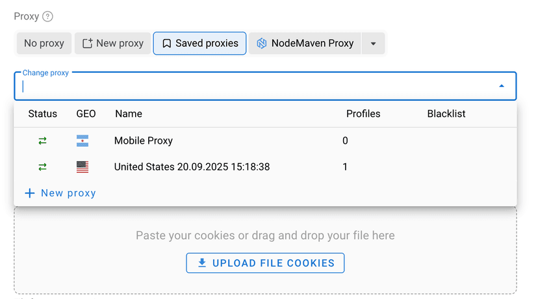
Task: Click the Blacklist column header
Action: click(446, 114)
